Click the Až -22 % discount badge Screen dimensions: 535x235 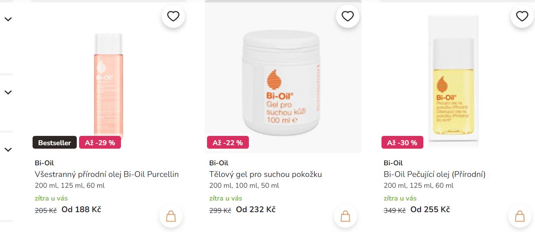(x=228, y=143)
